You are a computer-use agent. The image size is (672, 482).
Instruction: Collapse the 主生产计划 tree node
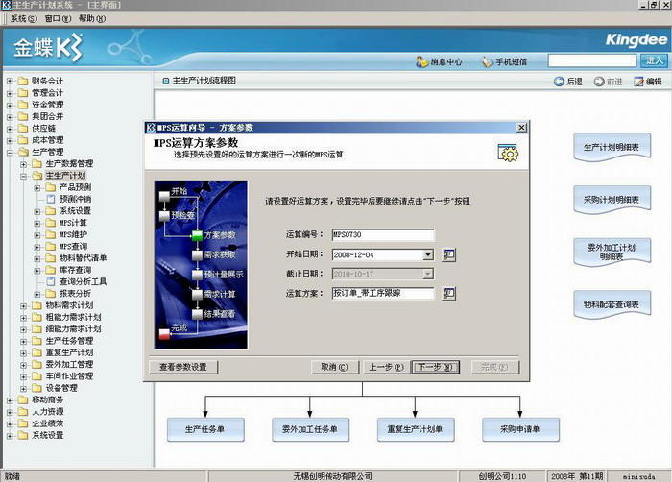coord(24,176)
